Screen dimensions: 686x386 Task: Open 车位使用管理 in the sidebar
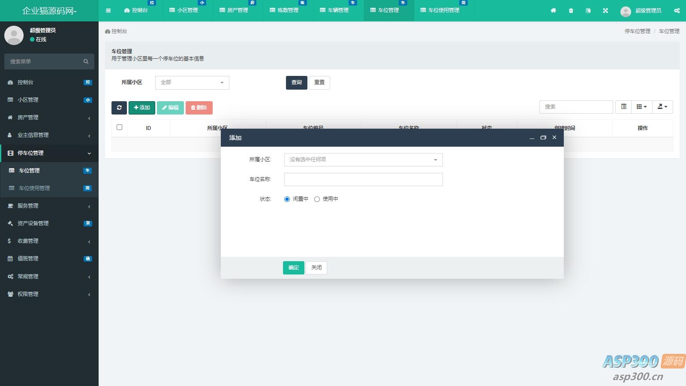pyautogui.click(x=34, y=188)
